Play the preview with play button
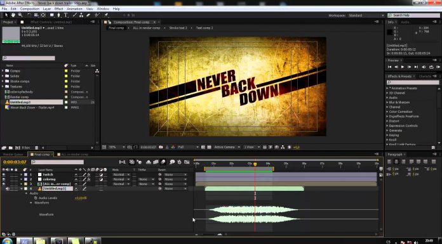 [x=403, y=67]
